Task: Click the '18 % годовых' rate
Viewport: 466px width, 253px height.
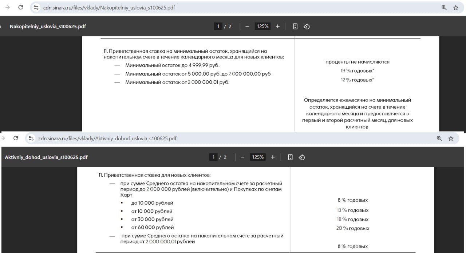Action: (x=353, y=219)
